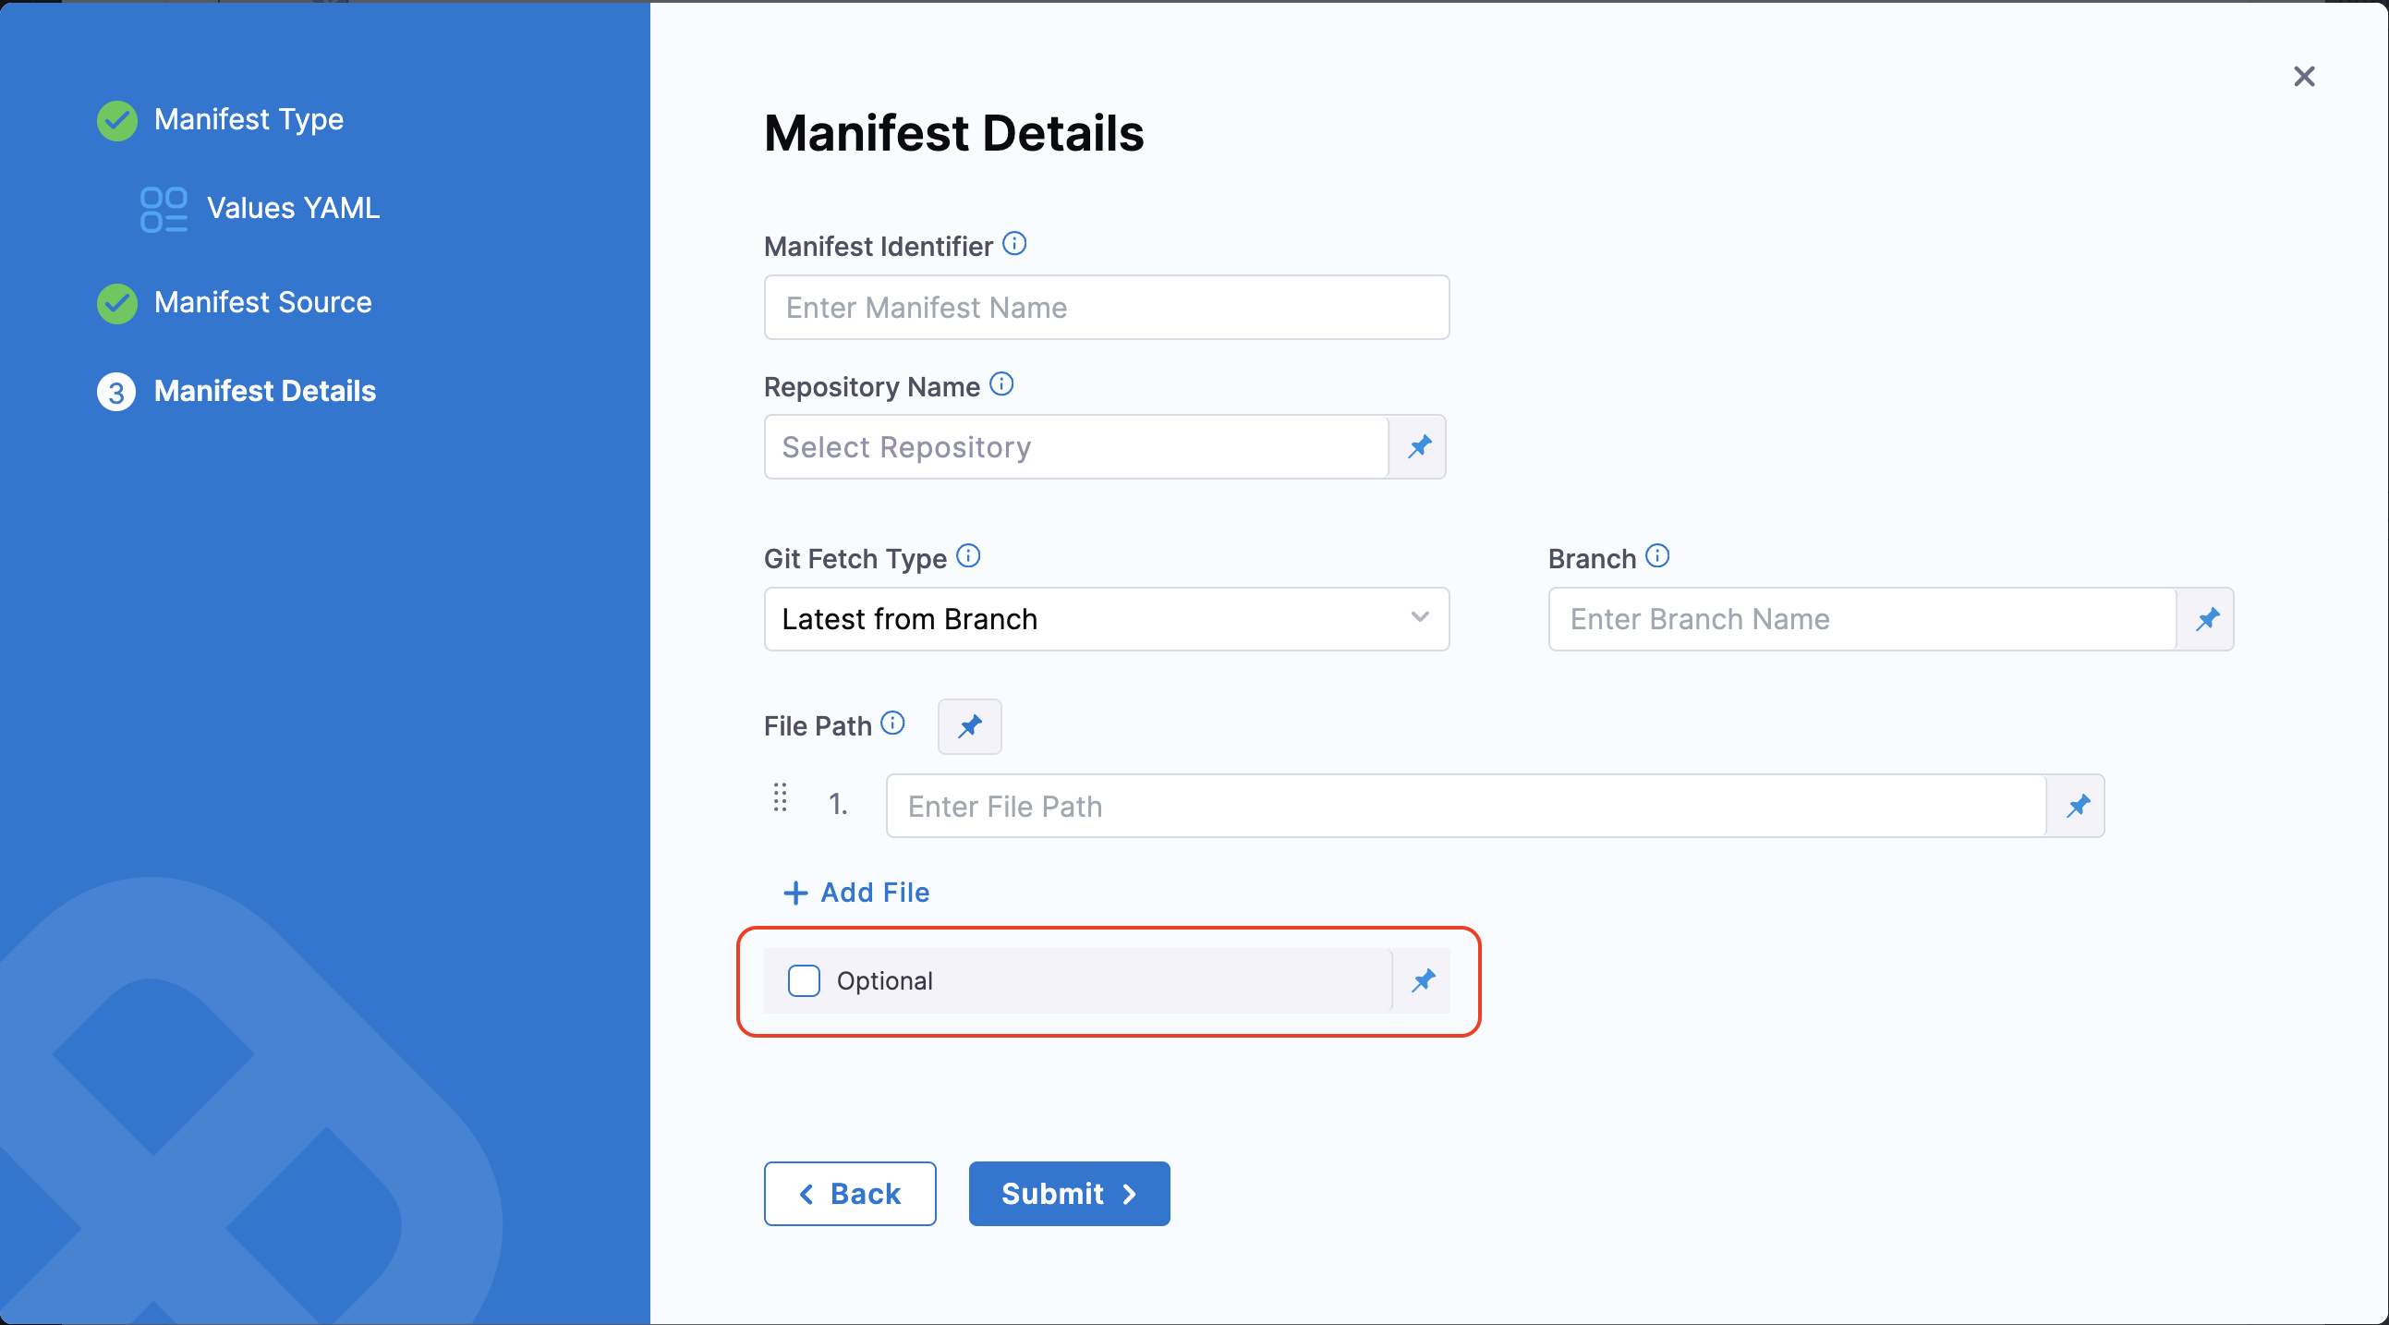Click the pin icon beside Select Repository
Screen dimensions: 2389x1325
tap(1418, 447)
